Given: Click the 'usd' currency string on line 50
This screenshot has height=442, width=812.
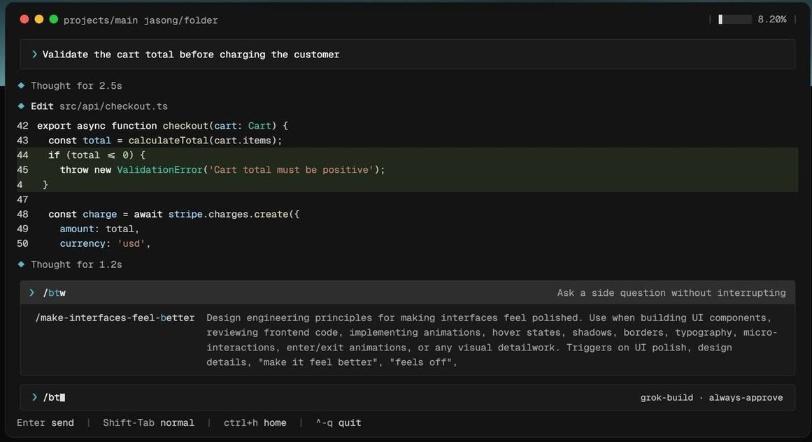Looking at the screenshot, I should click(x=131, y=244).
